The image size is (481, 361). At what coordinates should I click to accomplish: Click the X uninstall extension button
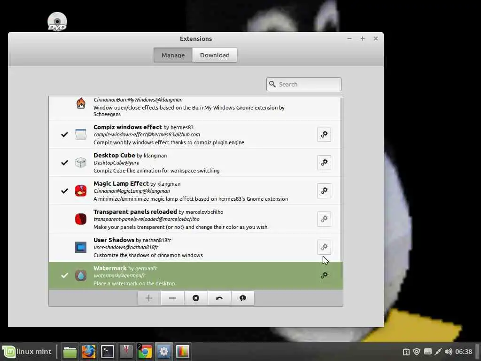point(196,298)
